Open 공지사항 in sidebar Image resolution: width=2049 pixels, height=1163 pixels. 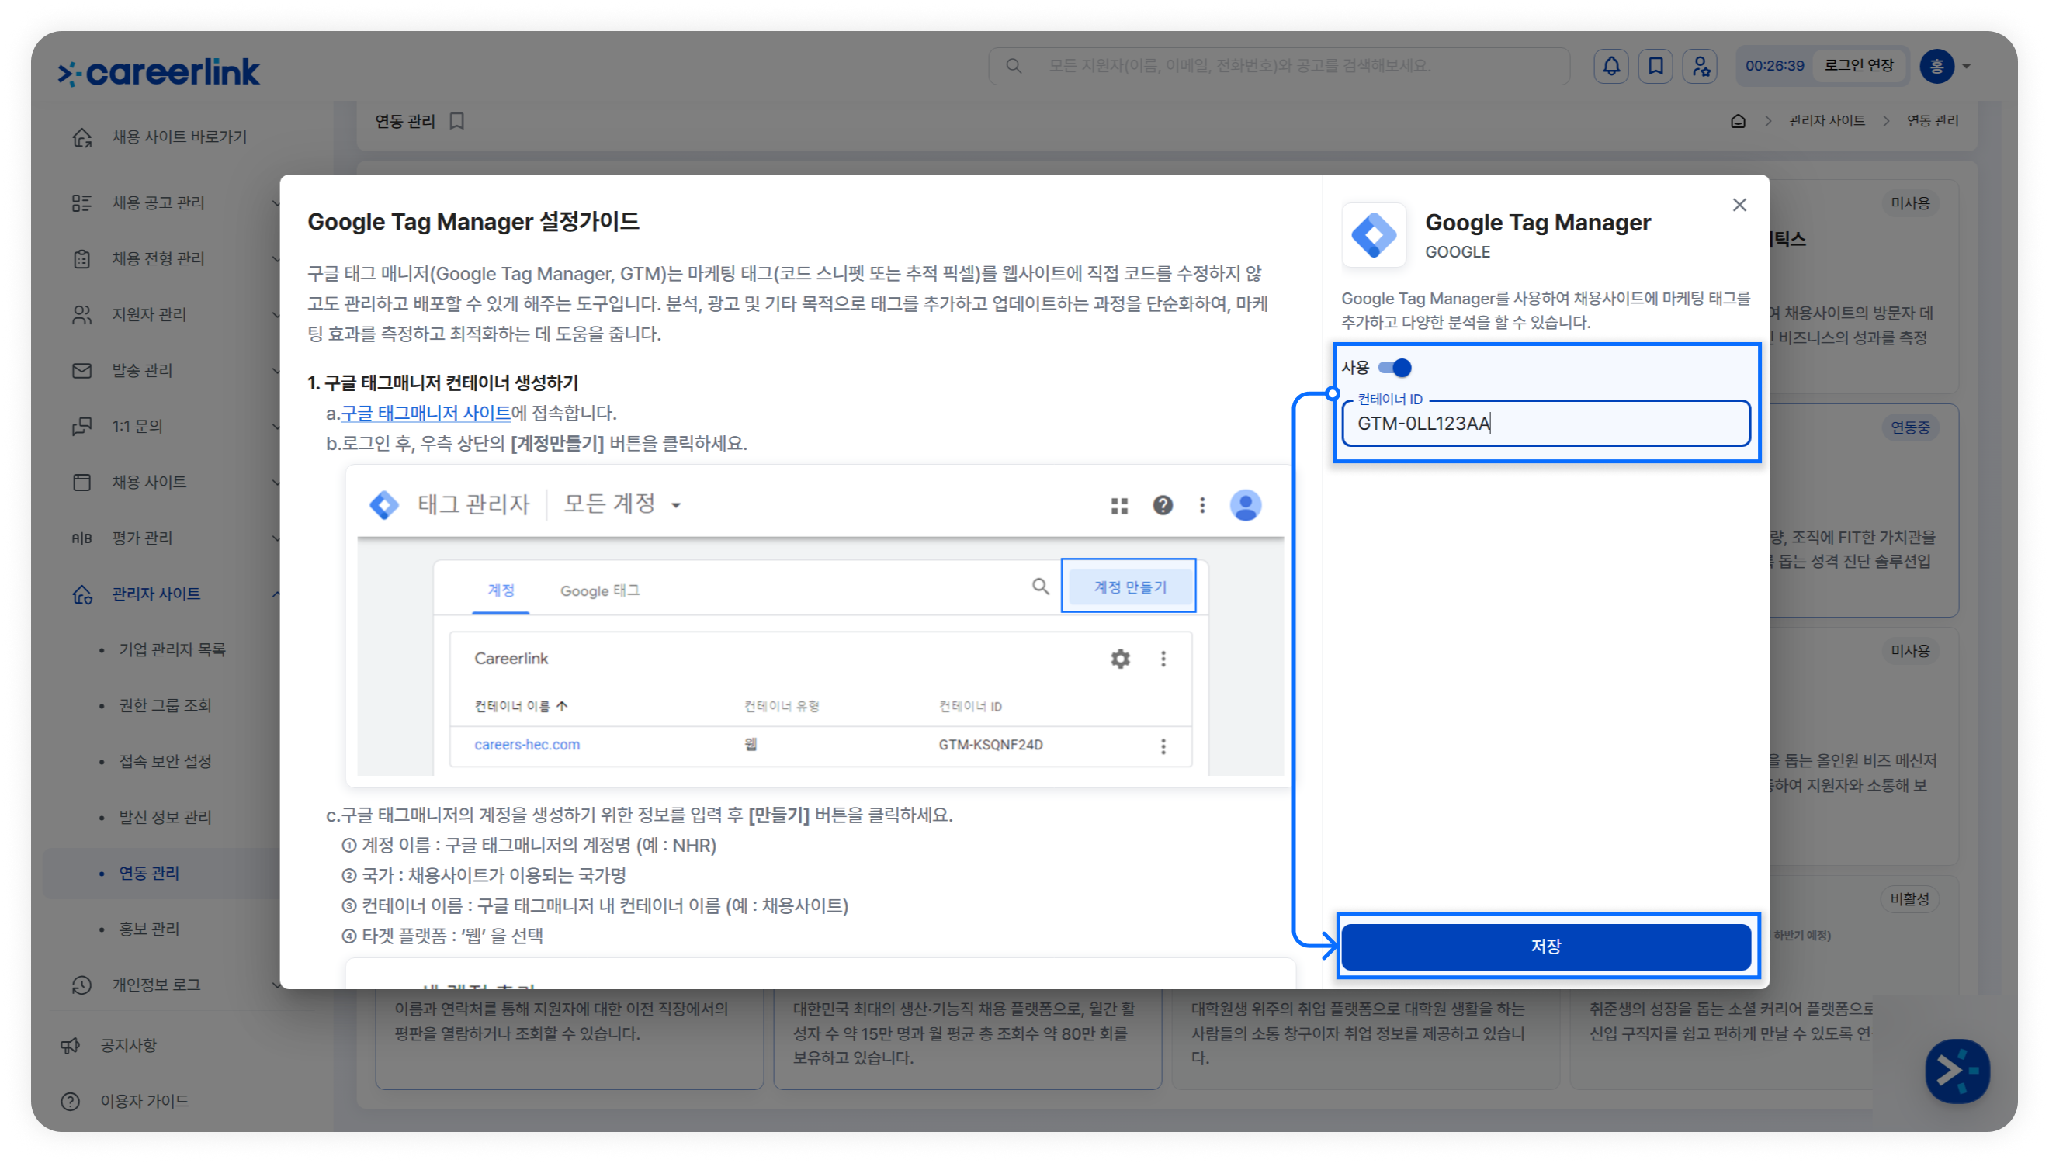click(x=129, y=1046)
